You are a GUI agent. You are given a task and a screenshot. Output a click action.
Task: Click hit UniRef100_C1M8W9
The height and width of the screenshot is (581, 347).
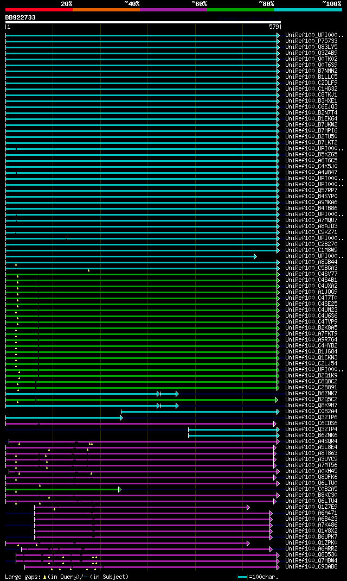(311, 250)
